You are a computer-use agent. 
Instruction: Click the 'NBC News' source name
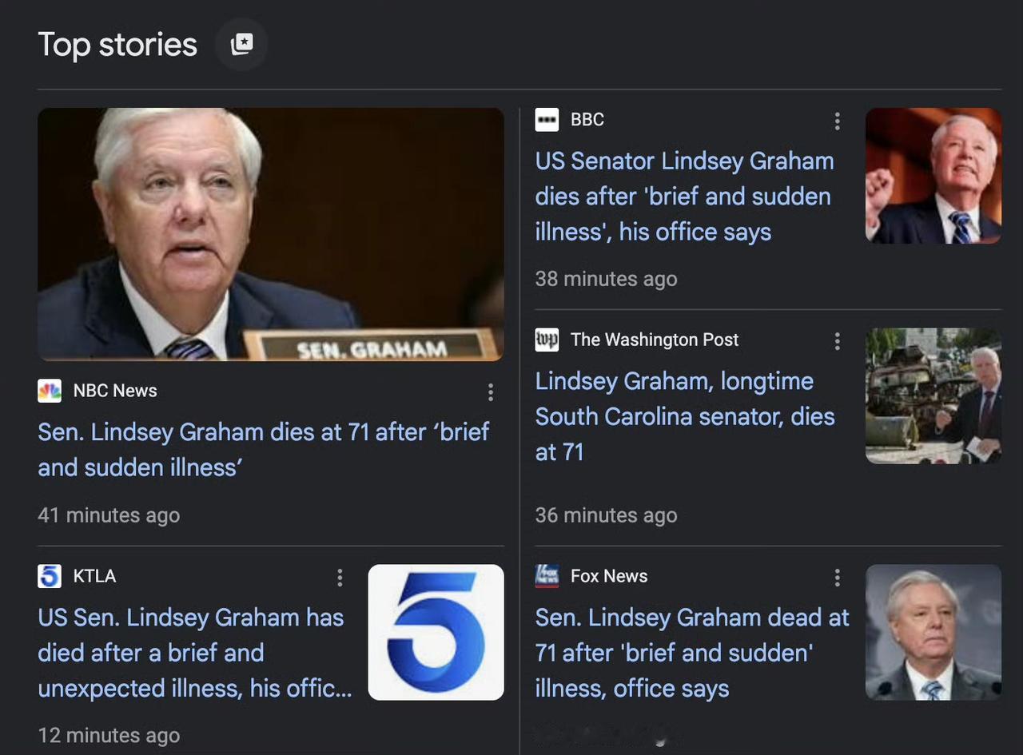pos(115,391)
